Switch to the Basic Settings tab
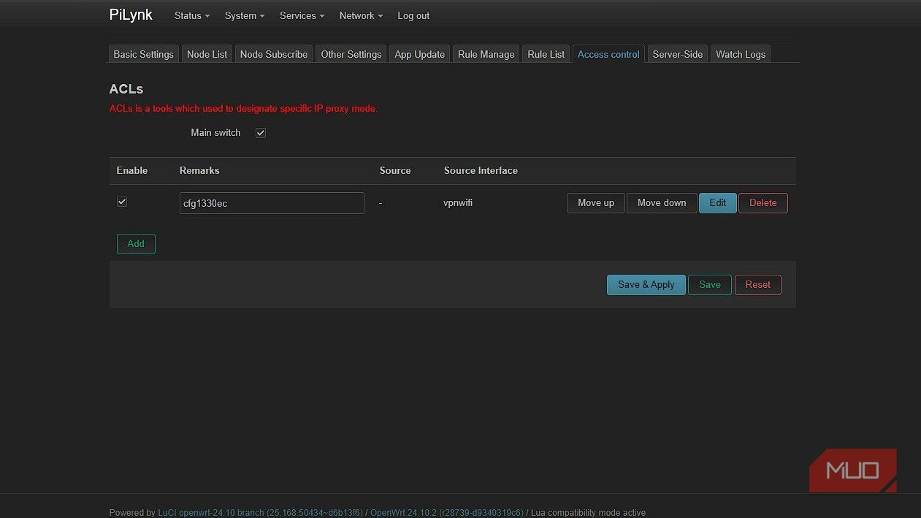The height and width of the screenshot is (518, 921). point(144,54)
